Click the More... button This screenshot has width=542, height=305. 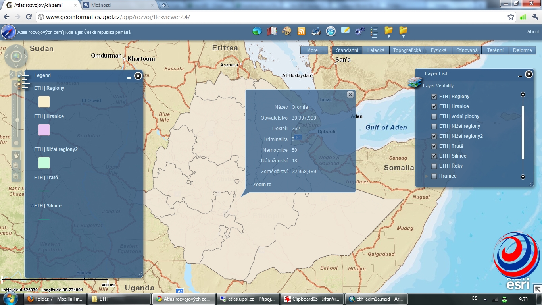(314, 50)
